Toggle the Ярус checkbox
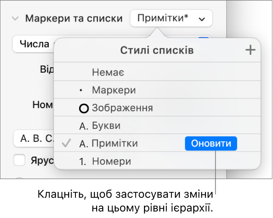 click(x=19, y=160)
